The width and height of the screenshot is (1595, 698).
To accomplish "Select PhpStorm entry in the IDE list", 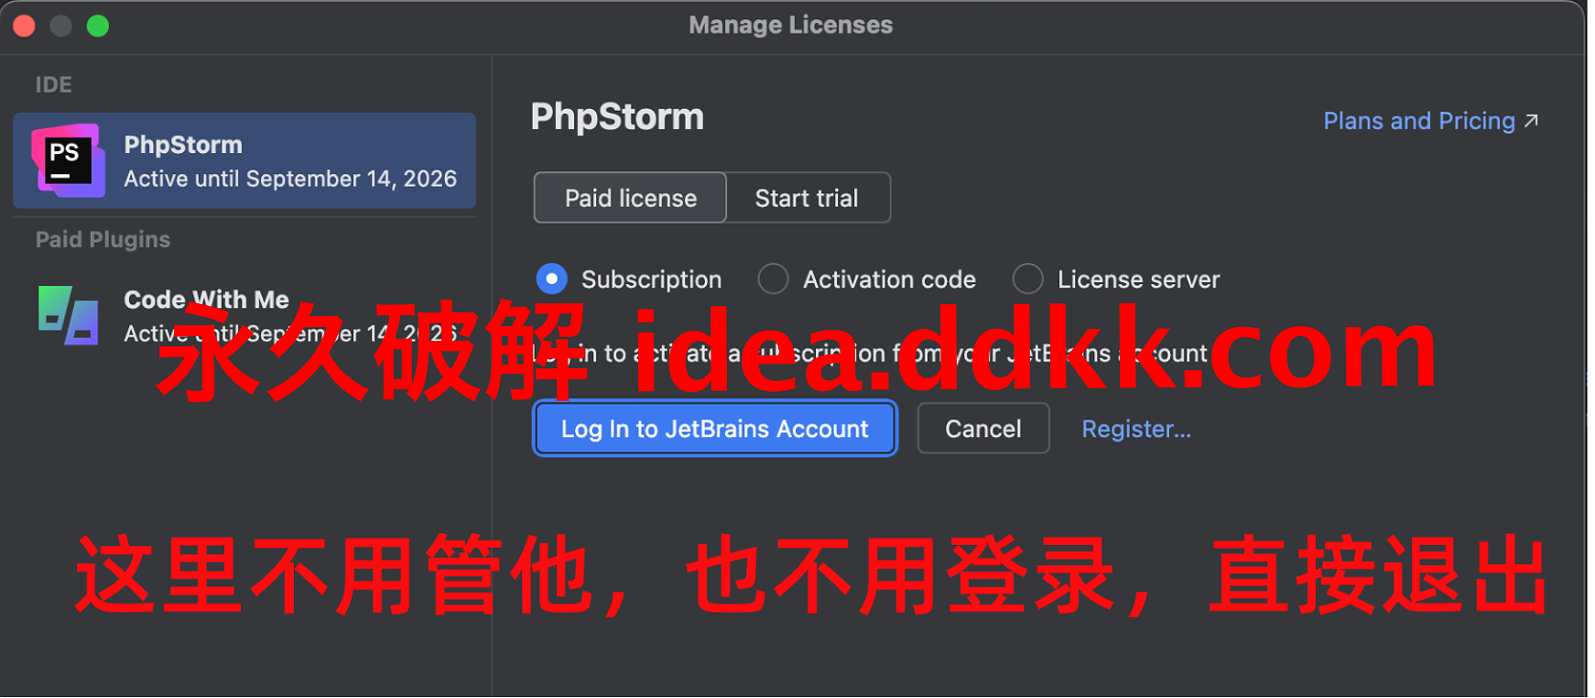I will click(x=244, y=161).
